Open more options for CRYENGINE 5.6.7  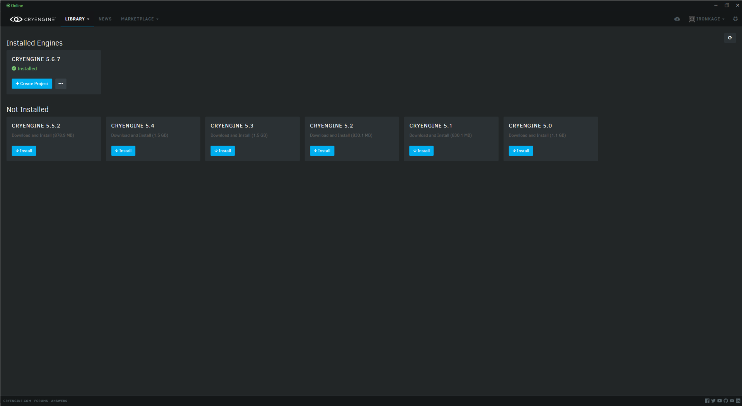[61, 84]
